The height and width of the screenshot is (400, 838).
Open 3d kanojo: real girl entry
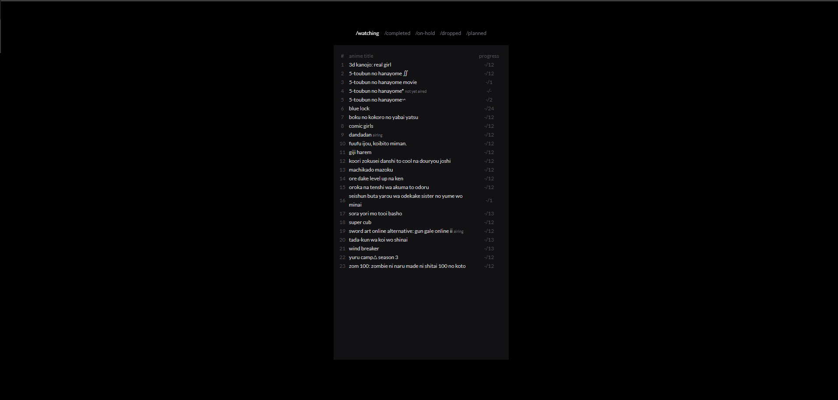click(x=370, y=65)
